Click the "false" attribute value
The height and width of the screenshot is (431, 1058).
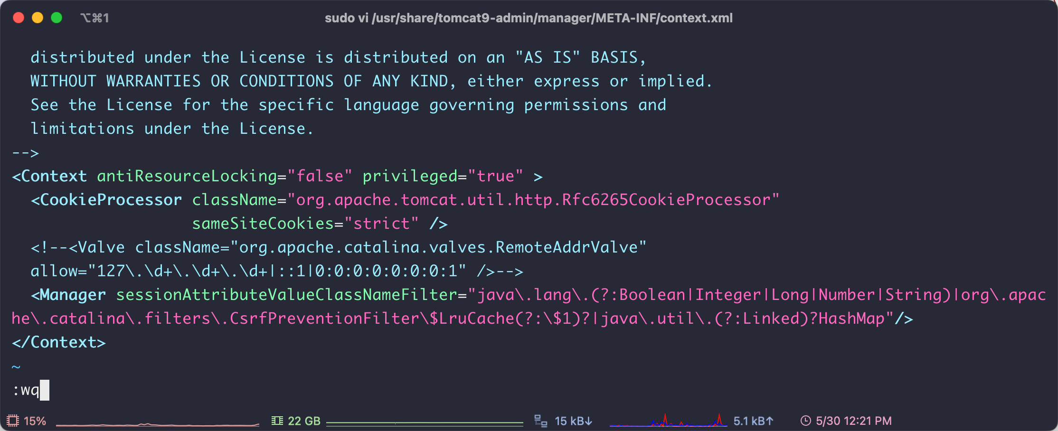pos(320,176)
